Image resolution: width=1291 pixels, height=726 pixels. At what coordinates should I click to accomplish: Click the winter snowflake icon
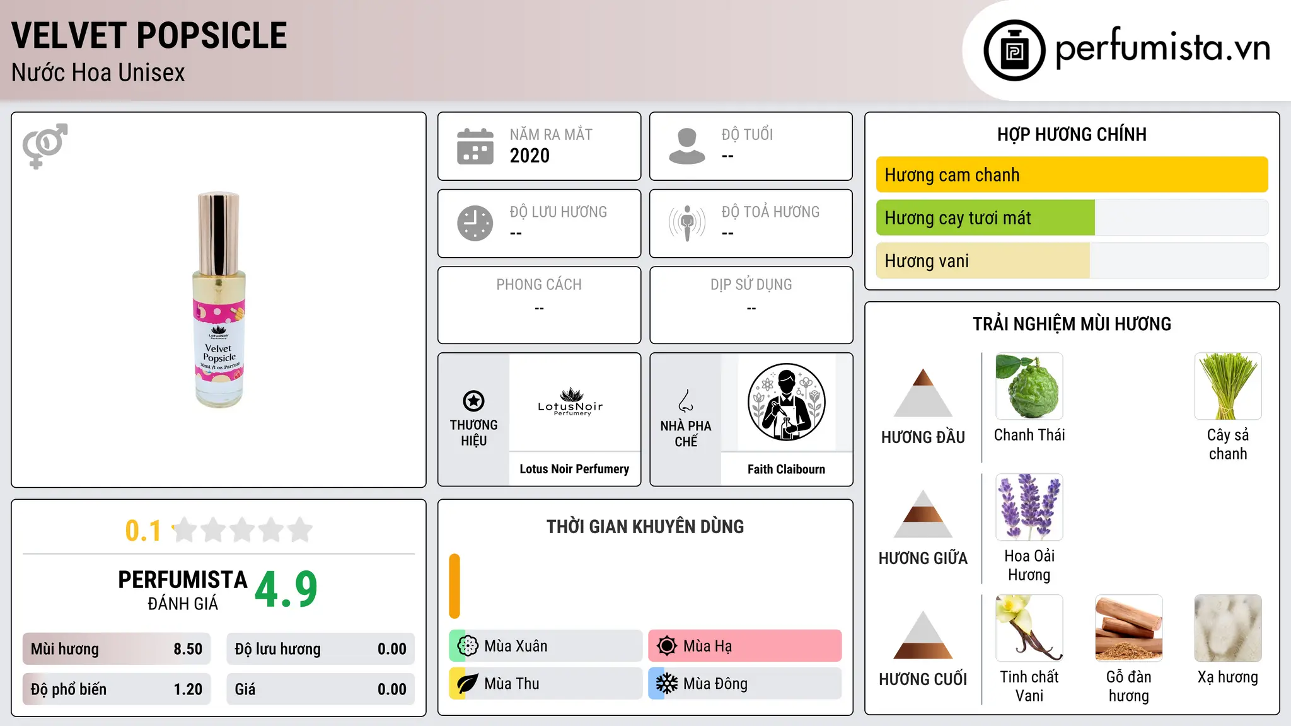pyautogui.click(x=666, y=684)
